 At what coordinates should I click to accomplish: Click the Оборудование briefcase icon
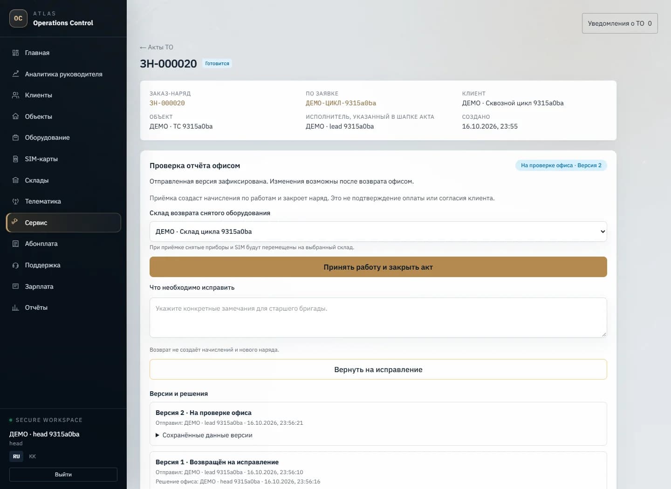(x=15, y=137)
